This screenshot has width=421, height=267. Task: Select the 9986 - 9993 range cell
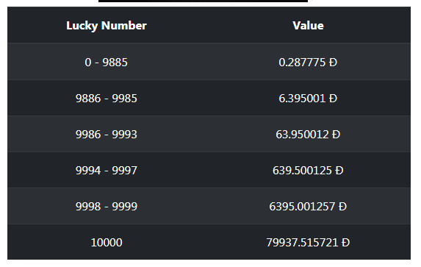107,134
